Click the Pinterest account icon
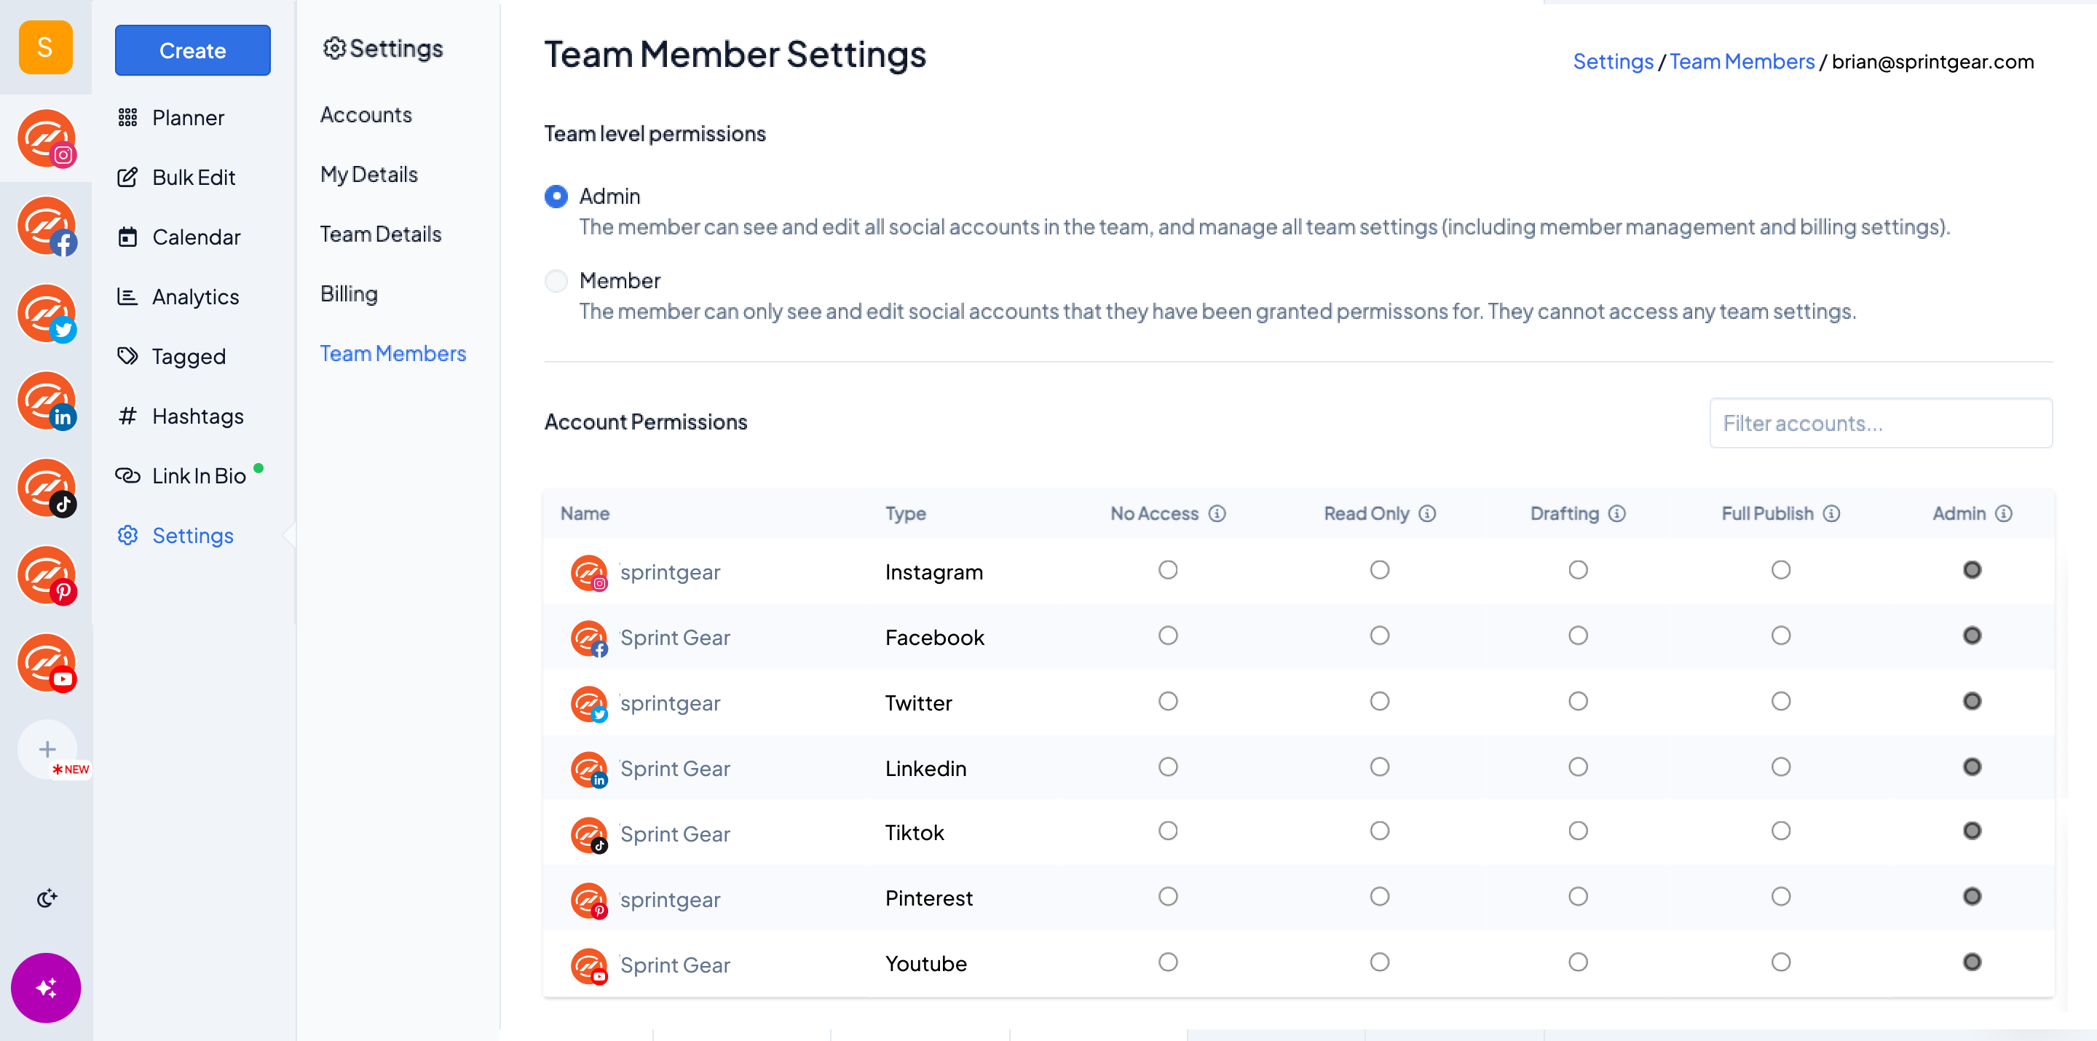This screenshot has height=1041, width=2097. (47, 574)
